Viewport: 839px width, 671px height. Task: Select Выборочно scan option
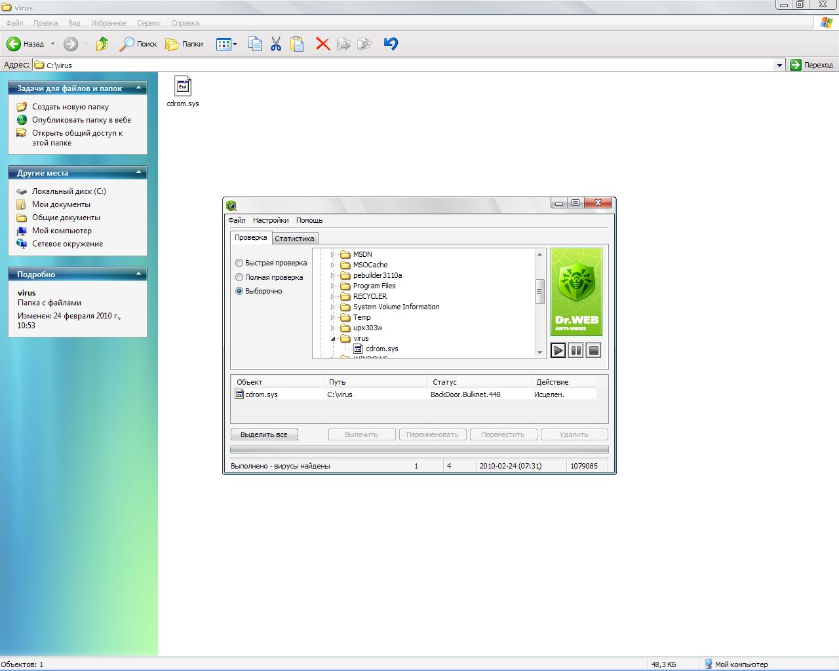click(239, 291)
